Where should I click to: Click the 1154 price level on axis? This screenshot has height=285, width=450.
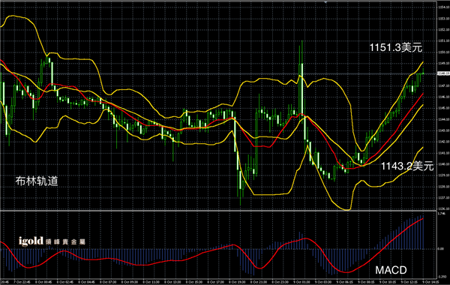[443, 7]
